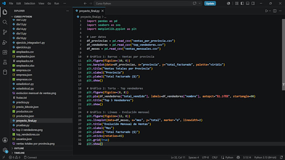Open the Accounts icon in activity bar
Viewport: 285px width, 160px height.
[5, 140]
